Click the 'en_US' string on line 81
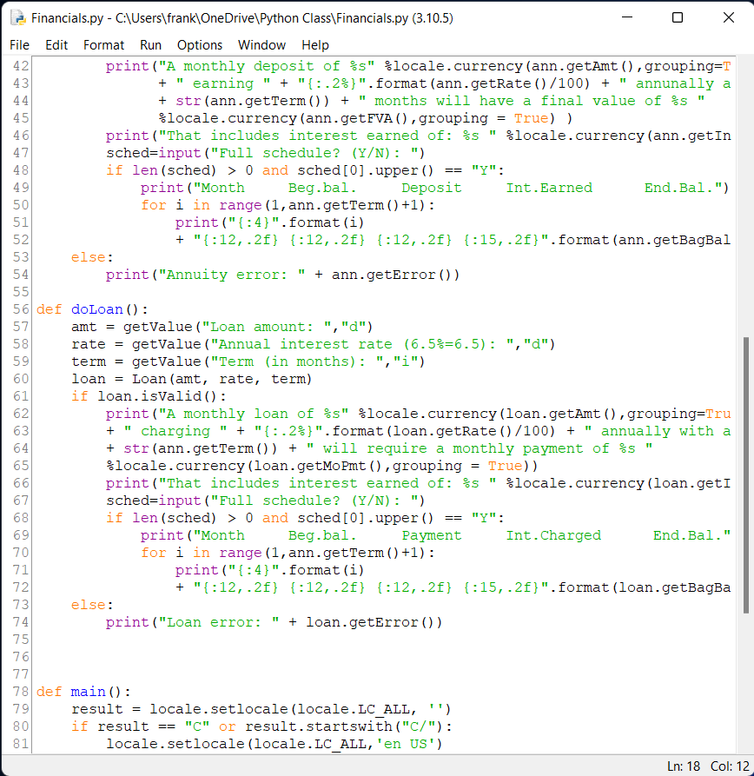Image resolution: width=754 pixels, height=776 pixels. 409,744
